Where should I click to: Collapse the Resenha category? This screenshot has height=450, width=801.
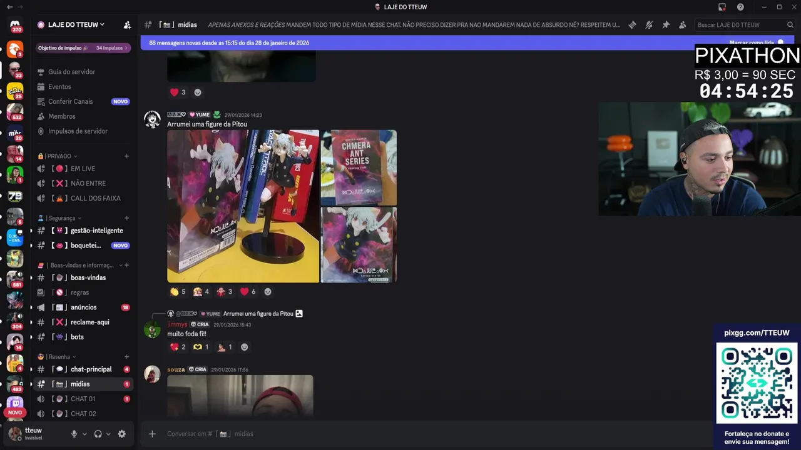point(57,357)
